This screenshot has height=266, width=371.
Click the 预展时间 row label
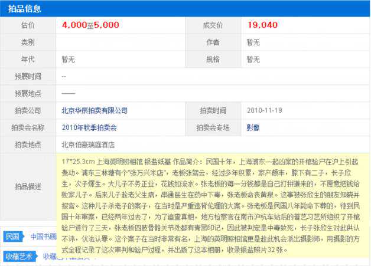coord(28,76)
